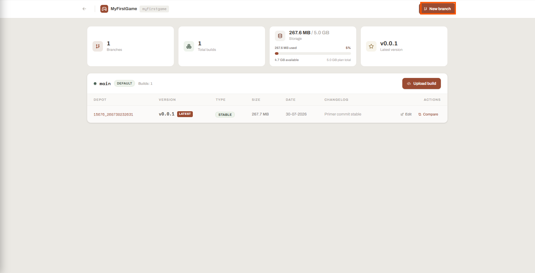Click the Upload build button
535x273 pixels.
(x=422, y=83)
